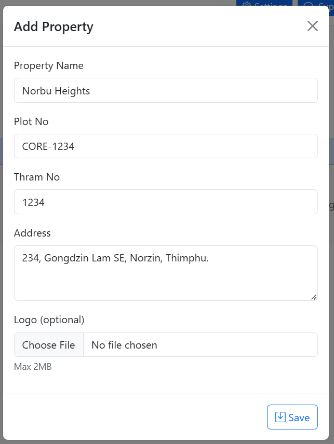This screenshot has width=334, height=444.
Task: Click the Property Name input field
Action: [166, 91]
